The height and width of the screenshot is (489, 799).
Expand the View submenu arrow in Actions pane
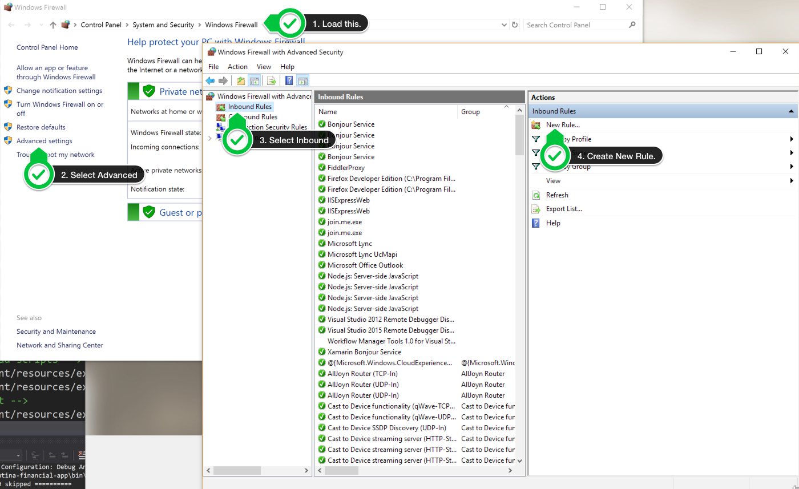point(792,181)
